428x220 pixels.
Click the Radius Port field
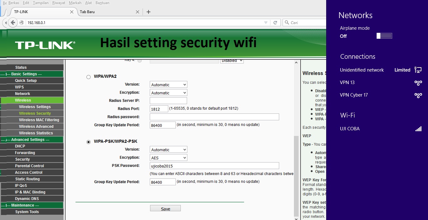click(159, 109)
